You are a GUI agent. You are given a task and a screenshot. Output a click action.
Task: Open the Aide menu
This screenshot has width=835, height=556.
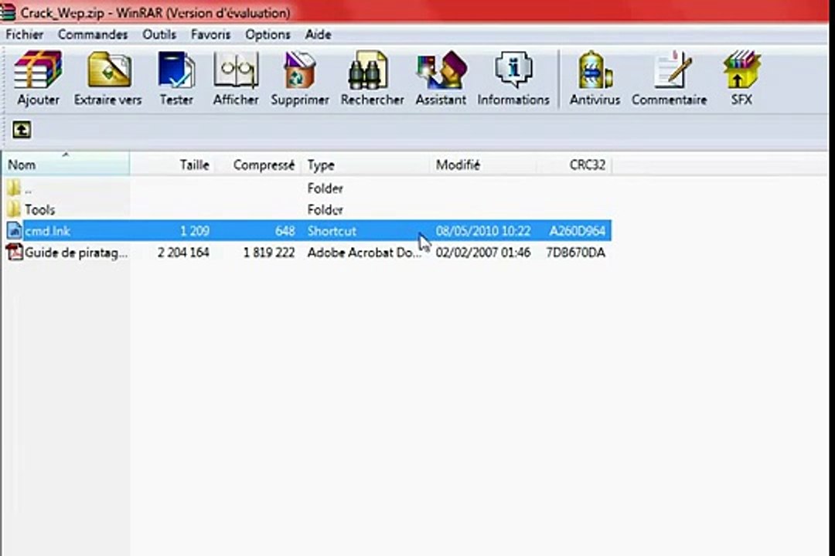[x=318, y=35]
